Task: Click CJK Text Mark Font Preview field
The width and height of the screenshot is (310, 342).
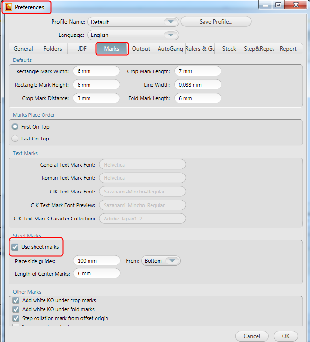Action: tap(142, 205)
